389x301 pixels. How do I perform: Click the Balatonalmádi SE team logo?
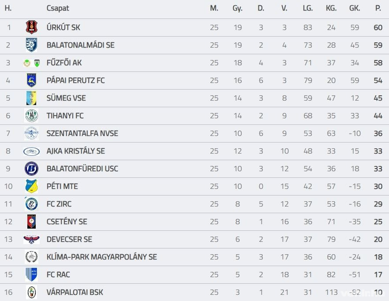pyautogui.click(x=31, y=45)
